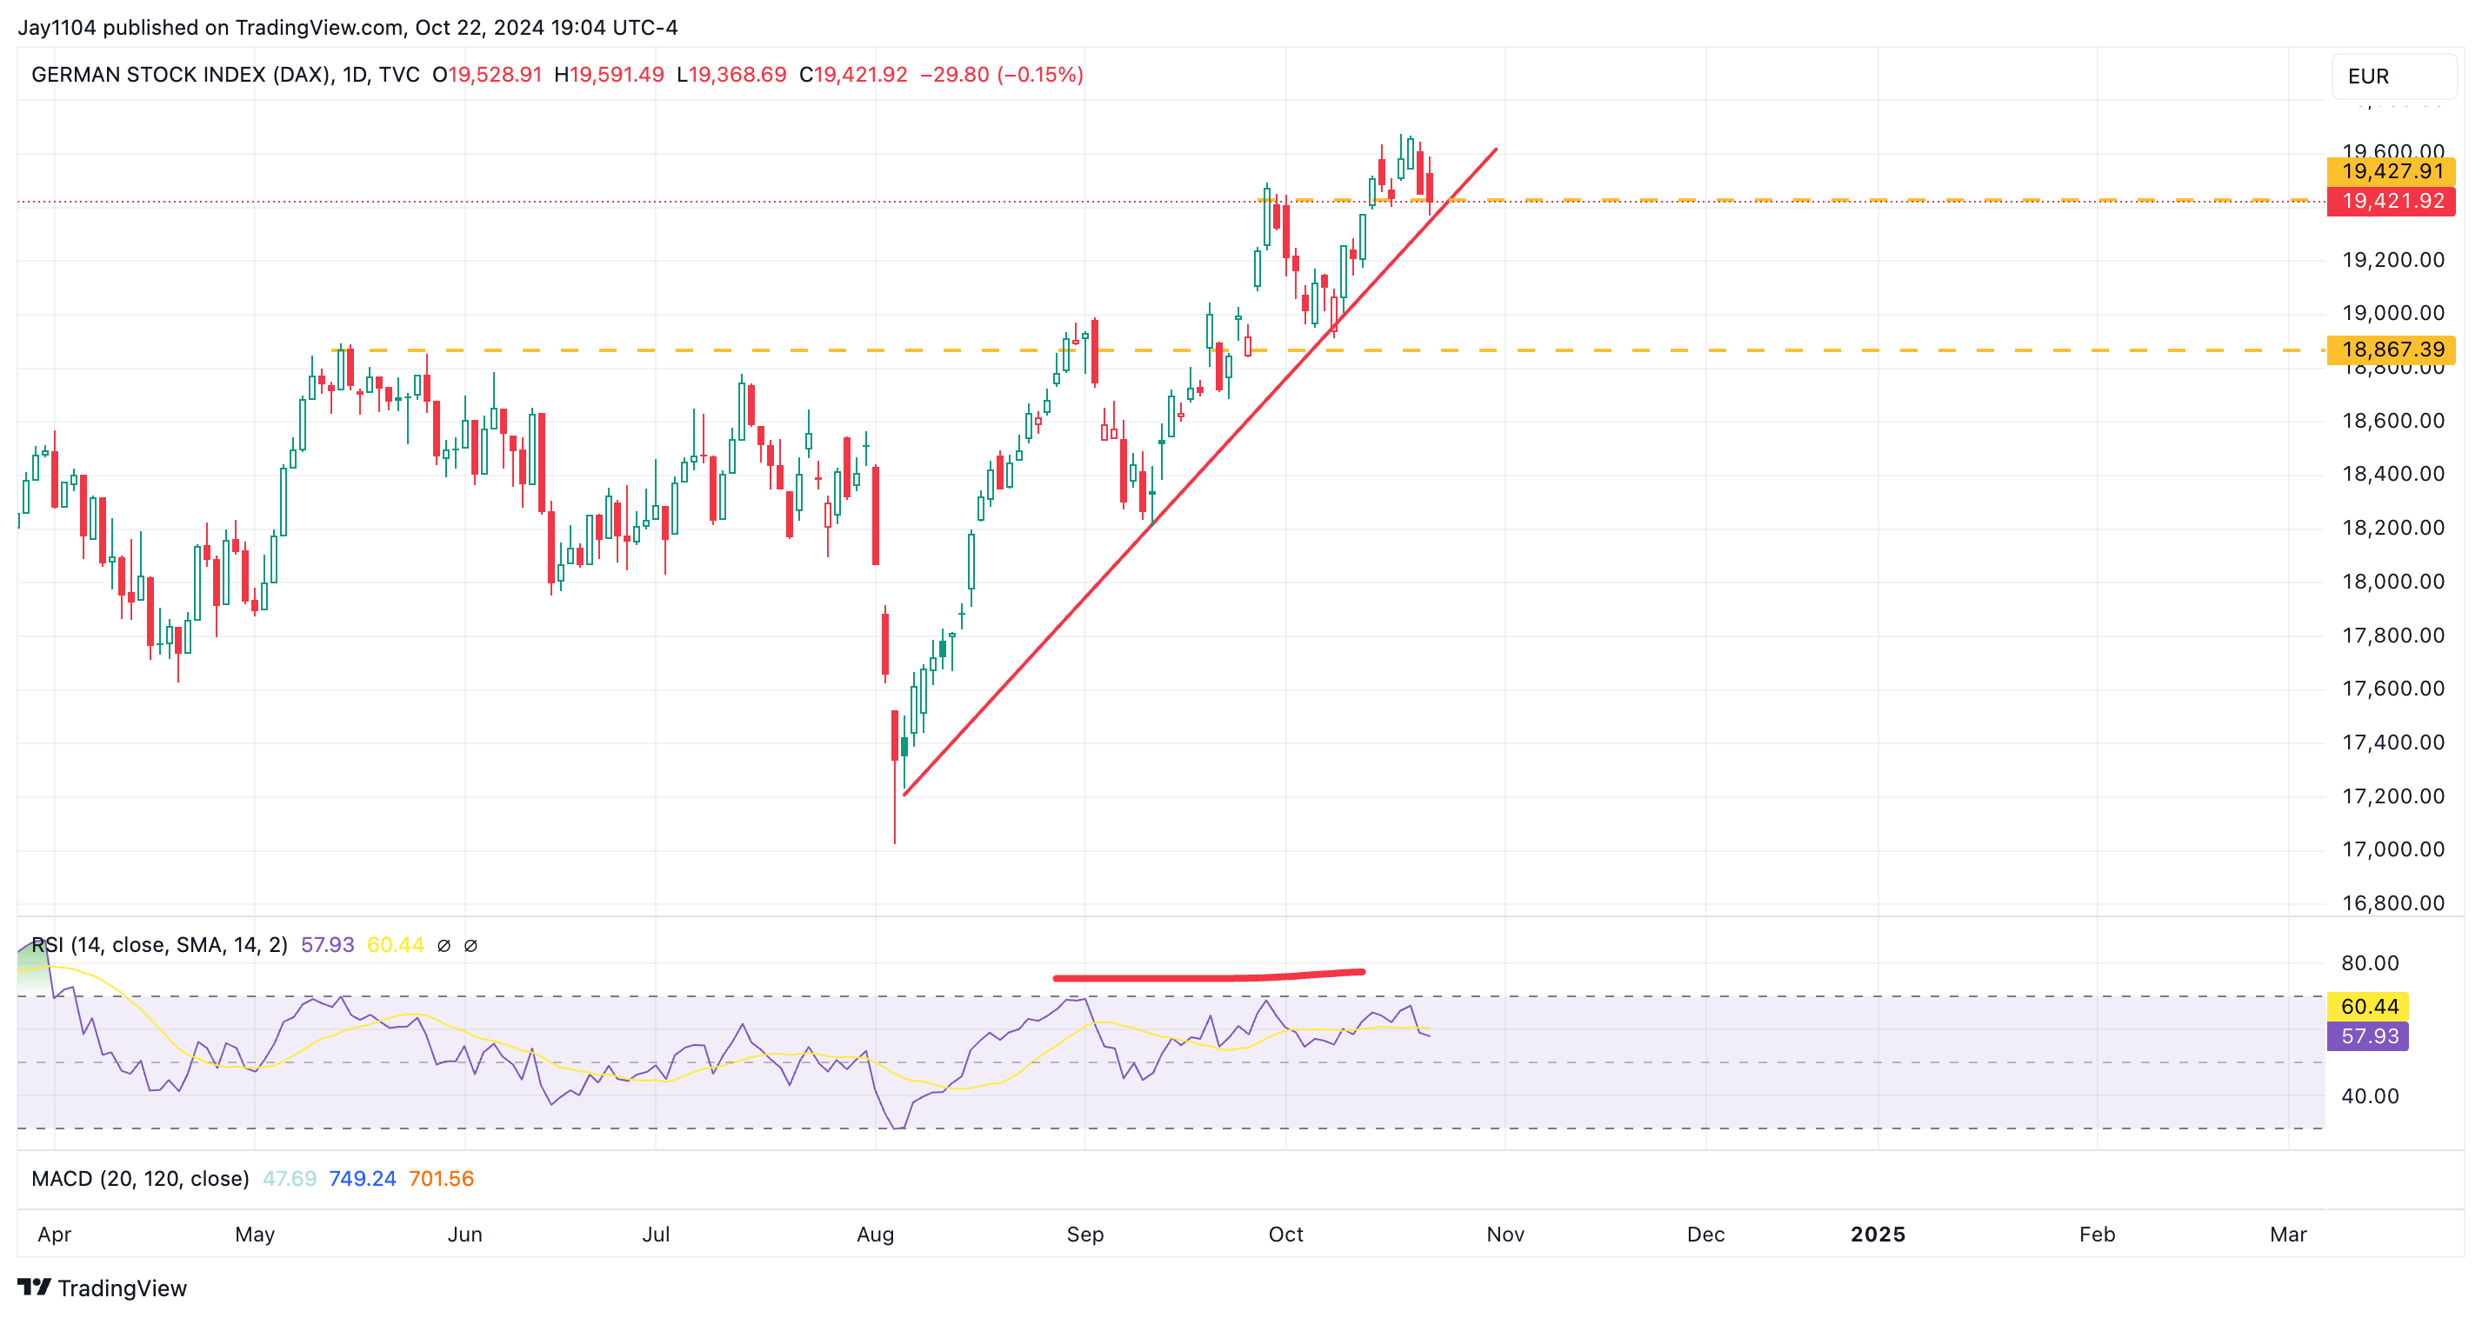Screen dimensions: 2482x1318
Task: Click the MACD (20, 120, close) label
Action: click(141, 1179)
